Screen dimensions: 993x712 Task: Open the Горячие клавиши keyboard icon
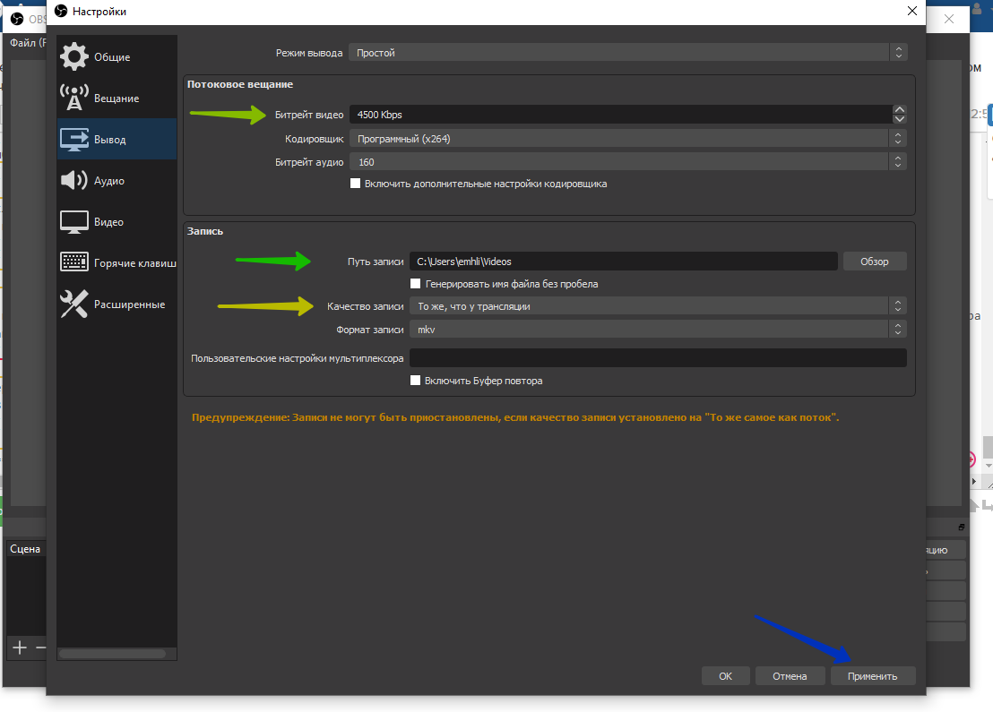tap(74, 263)
